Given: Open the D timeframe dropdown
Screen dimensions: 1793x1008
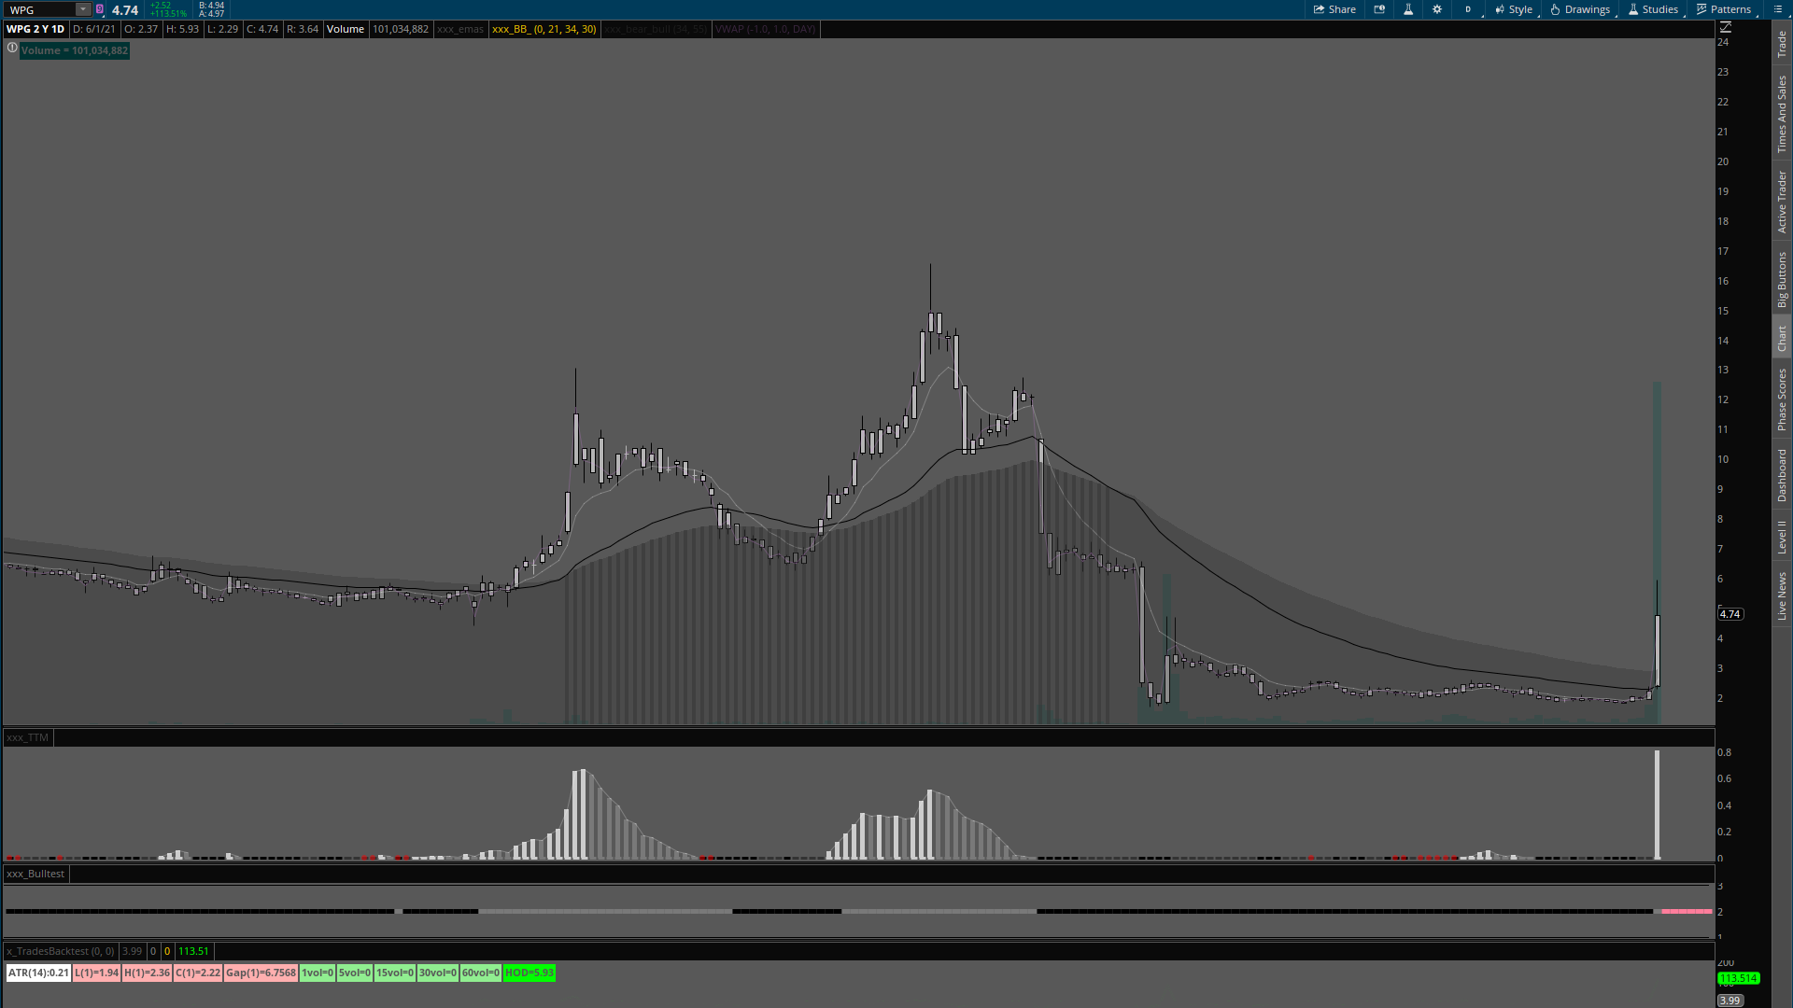Looking at the screenshot, I should (1469, 9).
